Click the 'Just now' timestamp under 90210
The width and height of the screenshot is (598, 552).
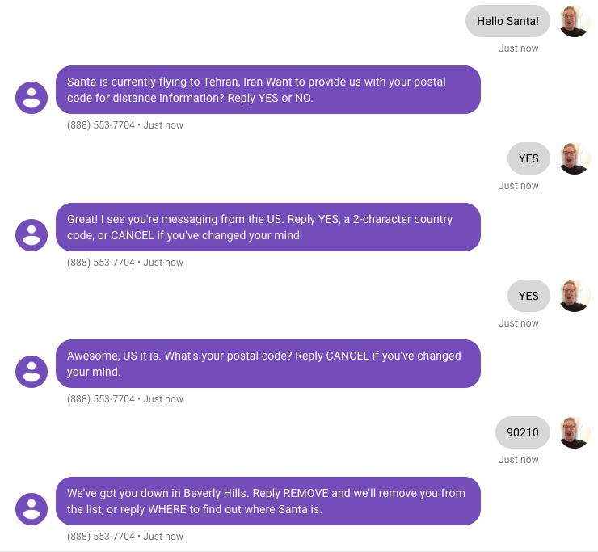[x=518, y=460]
